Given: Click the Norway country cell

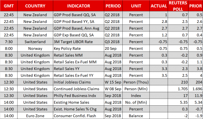Looking at the screenshot, I should [35, 48].
